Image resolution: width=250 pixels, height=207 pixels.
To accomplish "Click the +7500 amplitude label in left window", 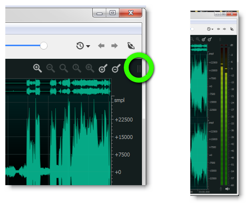I will click(x=122, y=155).
